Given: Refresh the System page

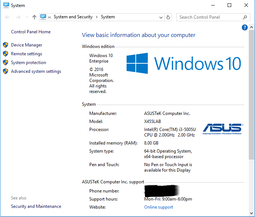Looking at the screenshot, I should pyautogui.click(x=168, y=17).
